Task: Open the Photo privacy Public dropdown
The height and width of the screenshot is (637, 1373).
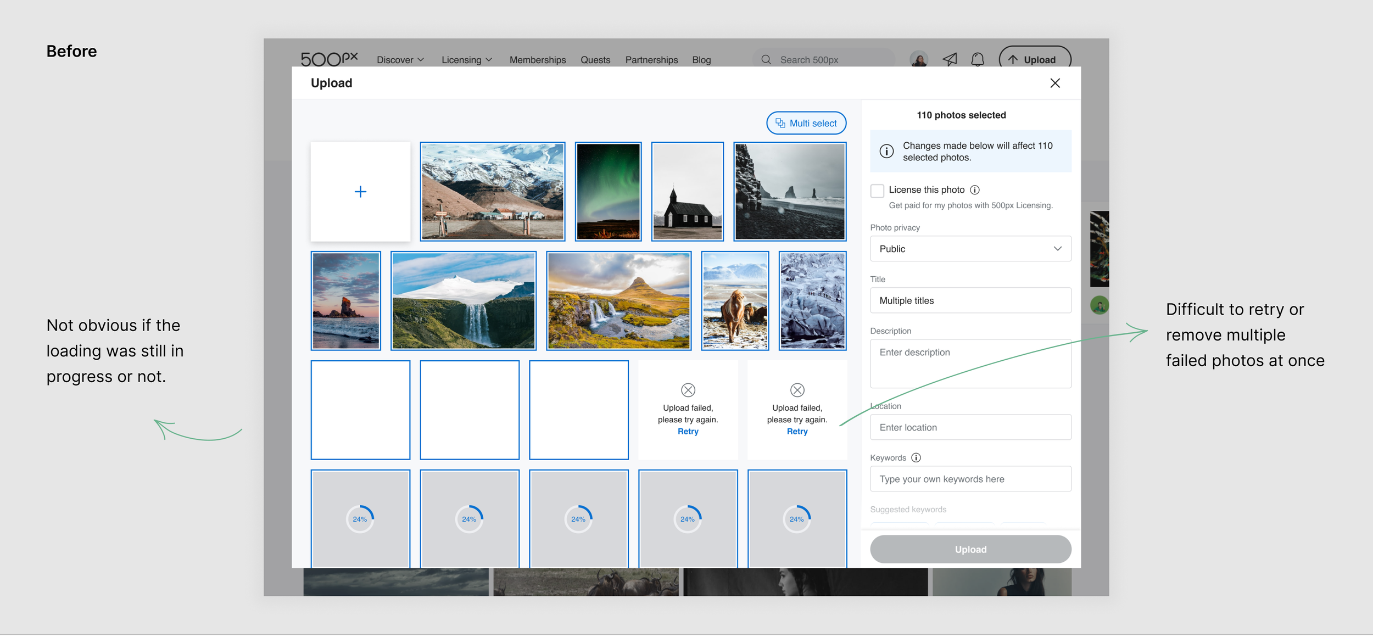Action: tap(970, 249)
